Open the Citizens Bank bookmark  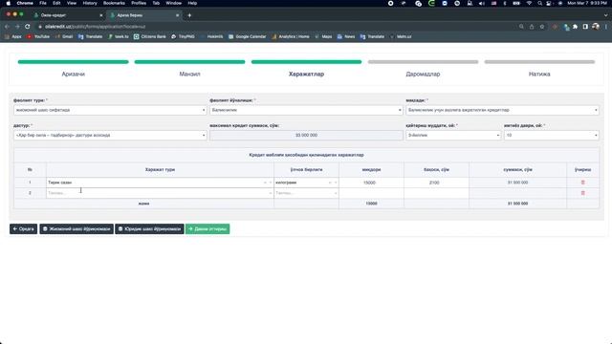tap(150, 36)
